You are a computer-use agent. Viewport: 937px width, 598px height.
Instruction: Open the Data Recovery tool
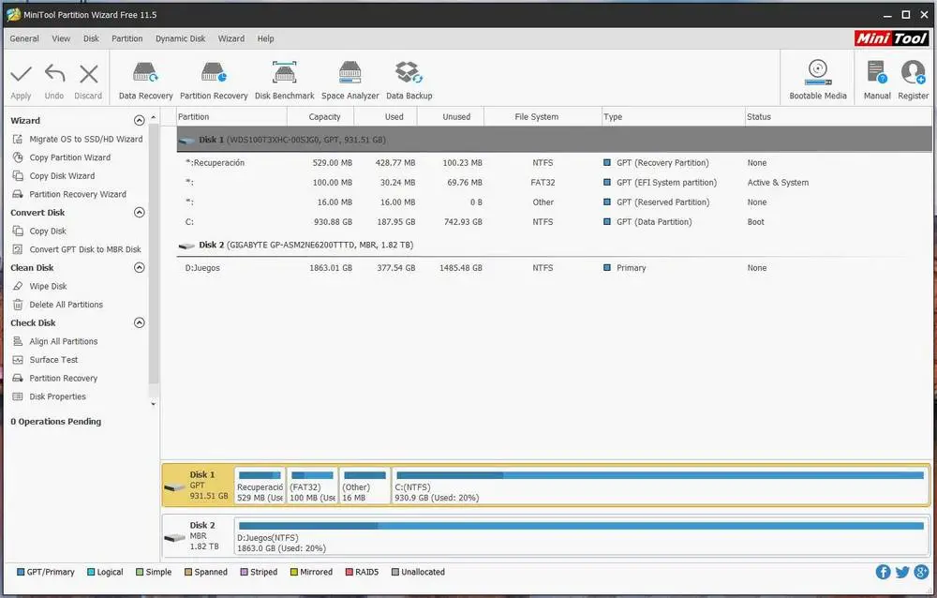145,81
